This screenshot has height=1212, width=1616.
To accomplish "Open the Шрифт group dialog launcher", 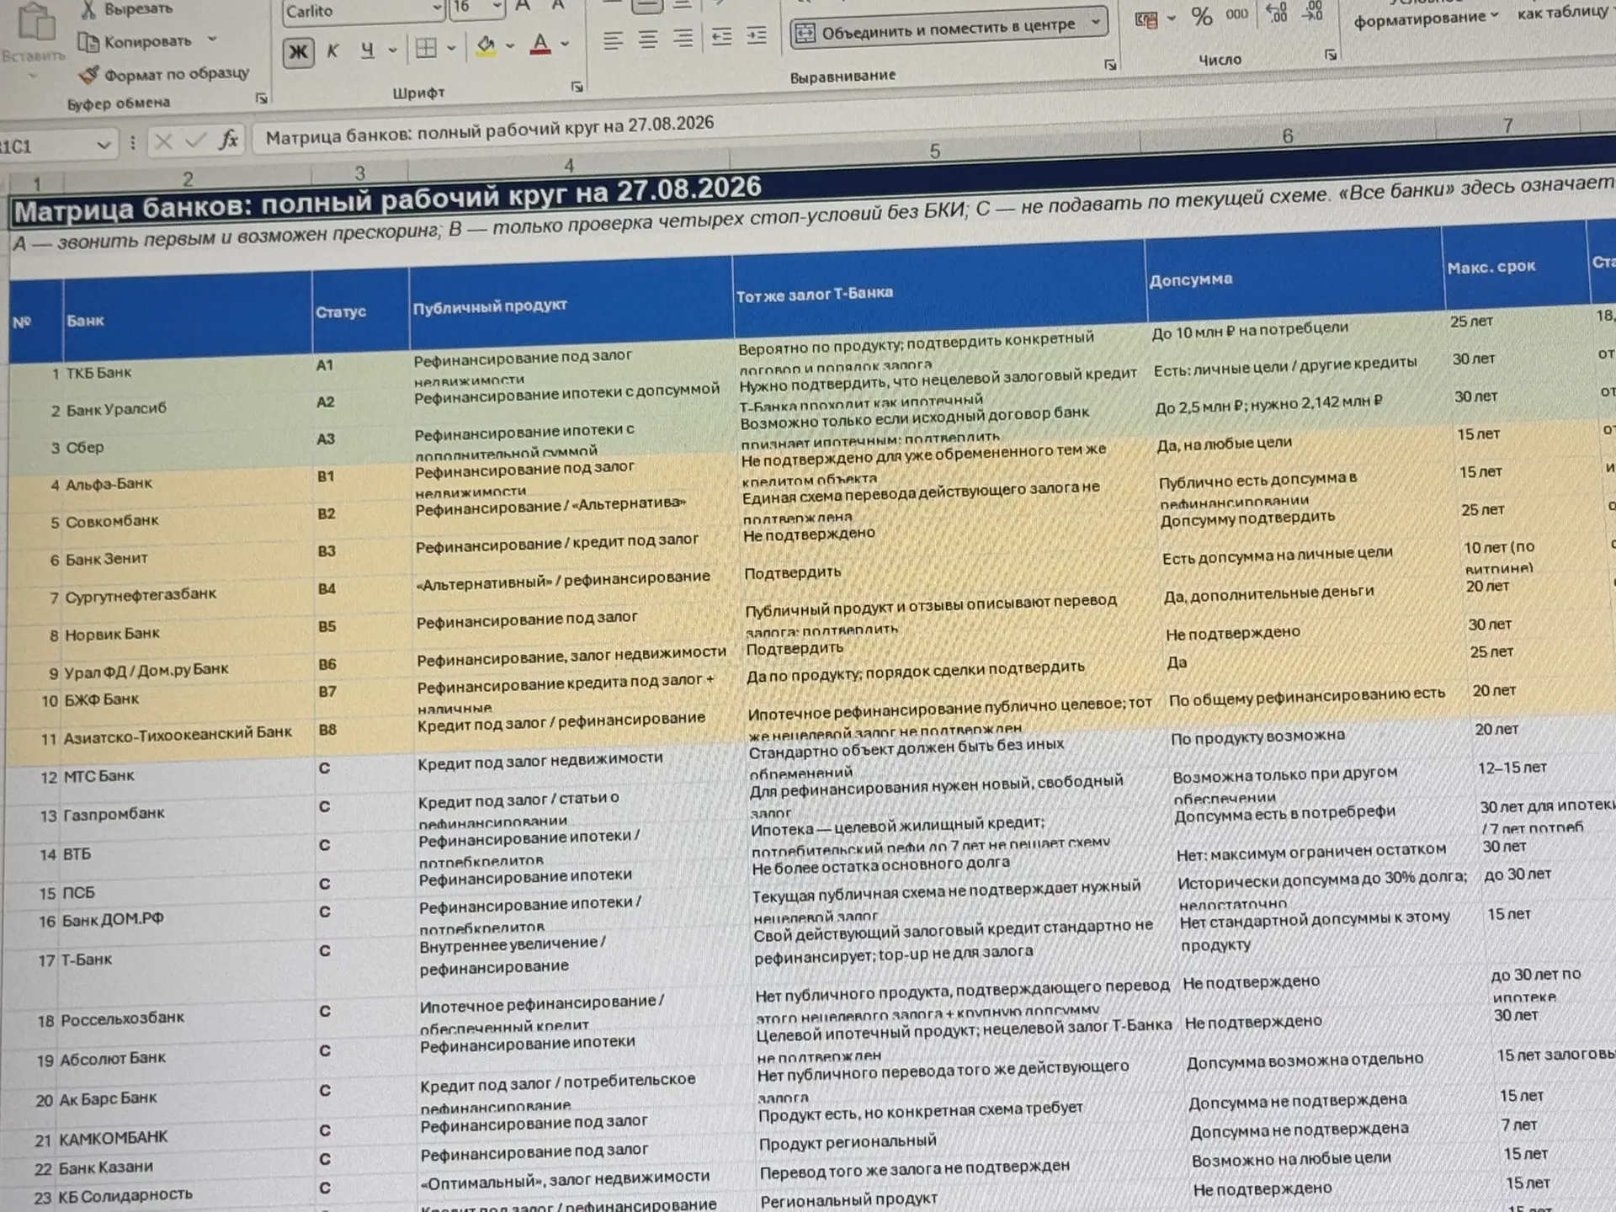I will [577, 87].
